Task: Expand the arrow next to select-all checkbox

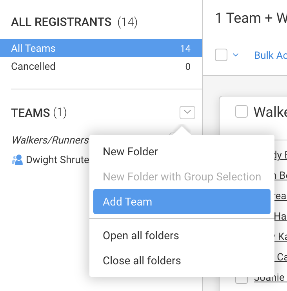Action: point(236,55)
